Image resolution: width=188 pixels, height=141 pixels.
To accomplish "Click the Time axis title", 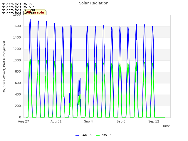I will tap(166, 126).
